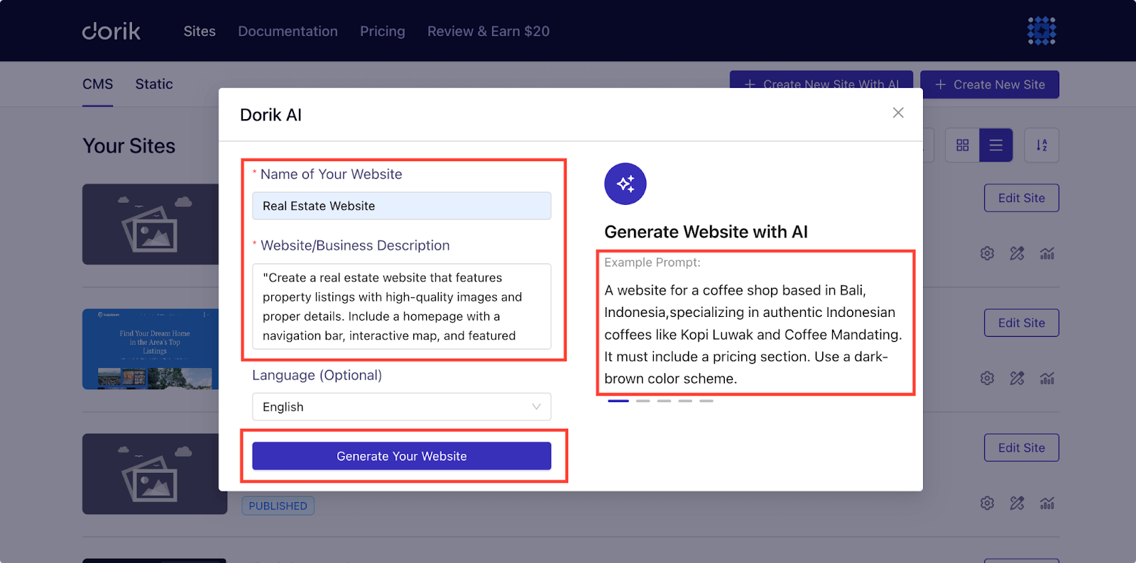
Task: Open design editor icon for the first listed site
Action: coord(1017,253)
